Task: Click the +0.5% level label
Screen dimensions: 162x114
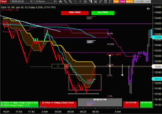Action: [110, 33]
